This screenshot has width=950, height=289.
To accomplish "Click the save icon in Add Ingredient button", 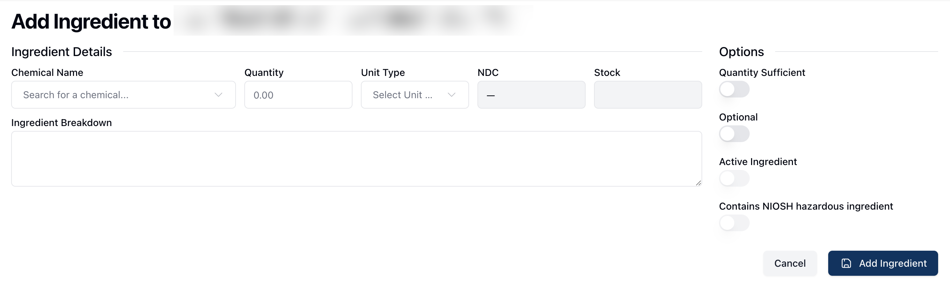I will pyautogui.click(x=846, y=263).
